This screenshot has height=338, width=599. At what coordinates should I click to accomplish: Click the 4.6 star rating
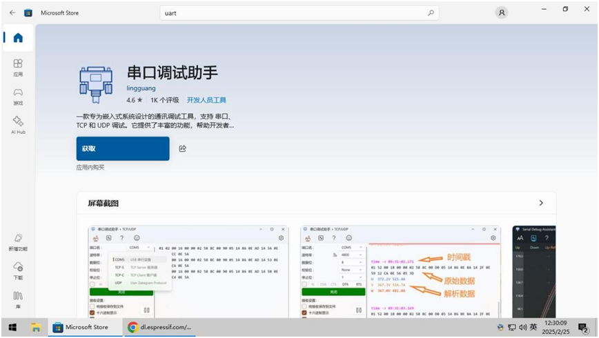135,100
